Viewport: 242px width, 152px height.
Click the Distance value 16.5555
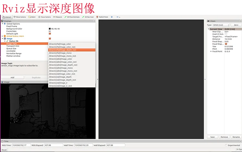pos(228,39)
